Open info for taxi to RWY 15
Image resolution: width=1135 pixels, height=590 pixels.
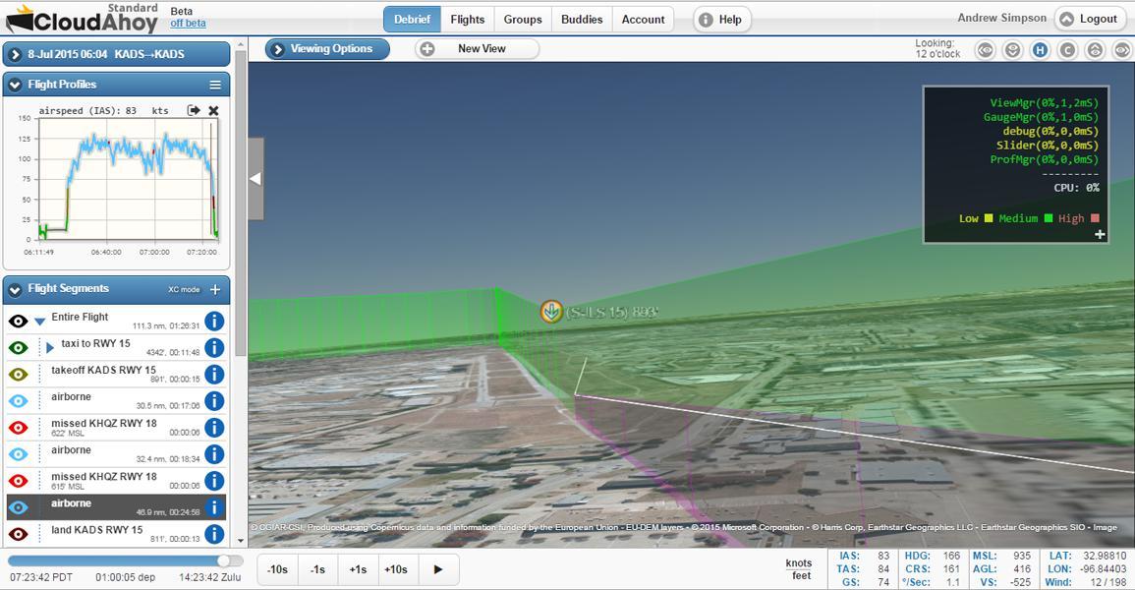[214, 347]
